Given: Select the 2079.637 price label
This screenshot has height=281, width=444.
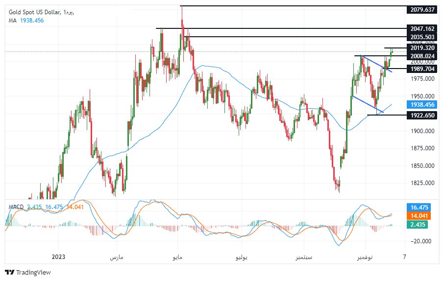Looking at the screenshot, I should coord(422,10).
